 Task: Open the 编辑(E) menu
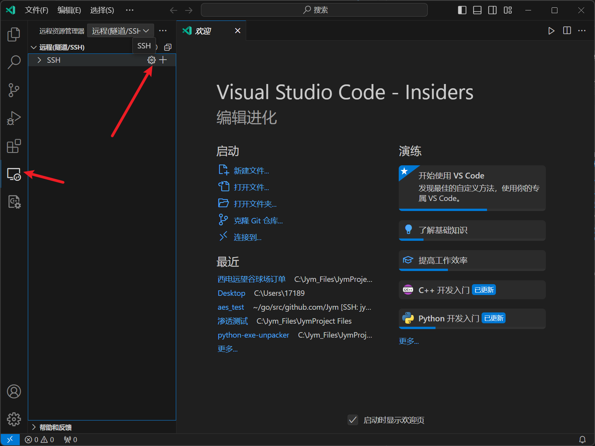tap(69, 10)
